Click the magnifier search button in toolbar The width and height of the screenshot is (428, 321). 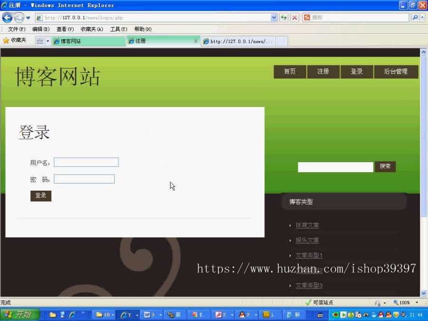point(415,18)
